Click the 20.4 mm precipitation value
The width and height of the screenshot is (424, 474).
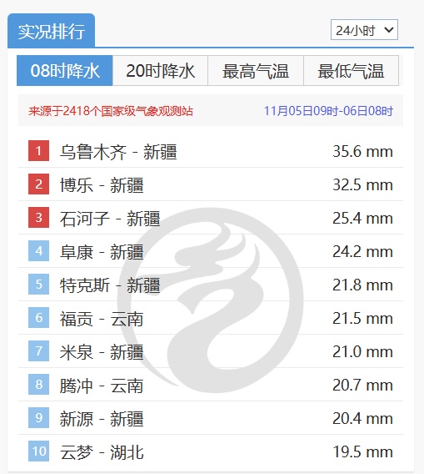coord(362,418)
